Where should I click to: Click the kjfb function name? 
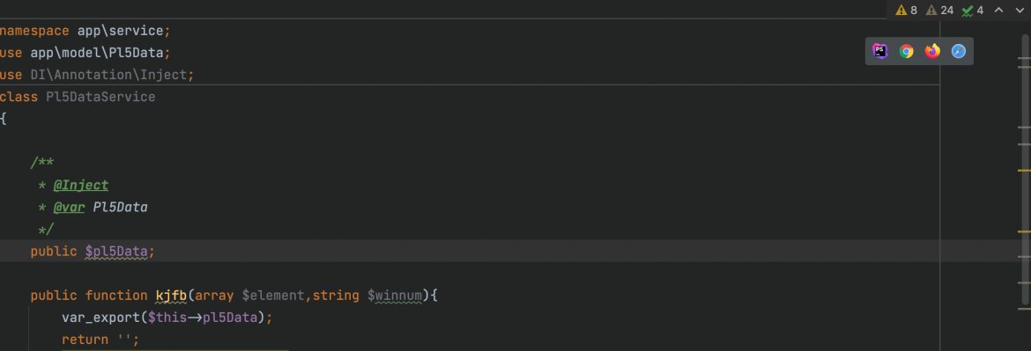(x=171, y=296)
